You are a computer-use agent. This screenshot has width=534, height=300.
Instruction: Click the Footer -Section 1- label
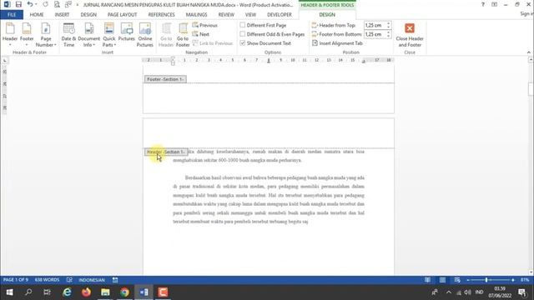point(165,79)
